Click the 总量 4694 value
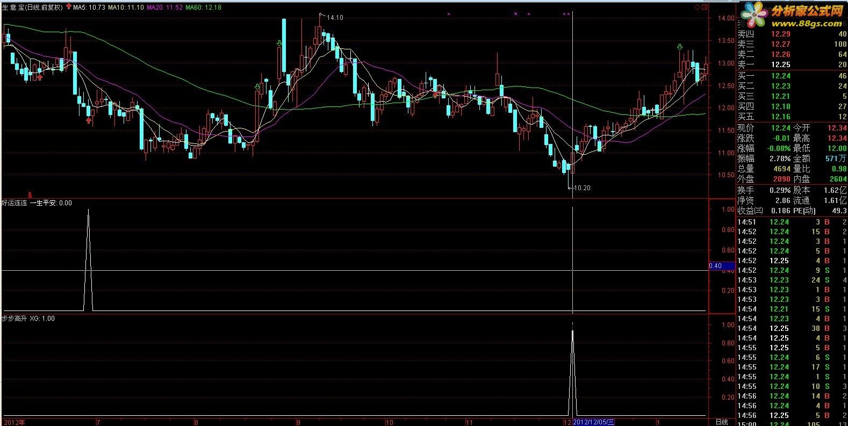Viewport: 848px width, 426px height. tap(782, 169)
